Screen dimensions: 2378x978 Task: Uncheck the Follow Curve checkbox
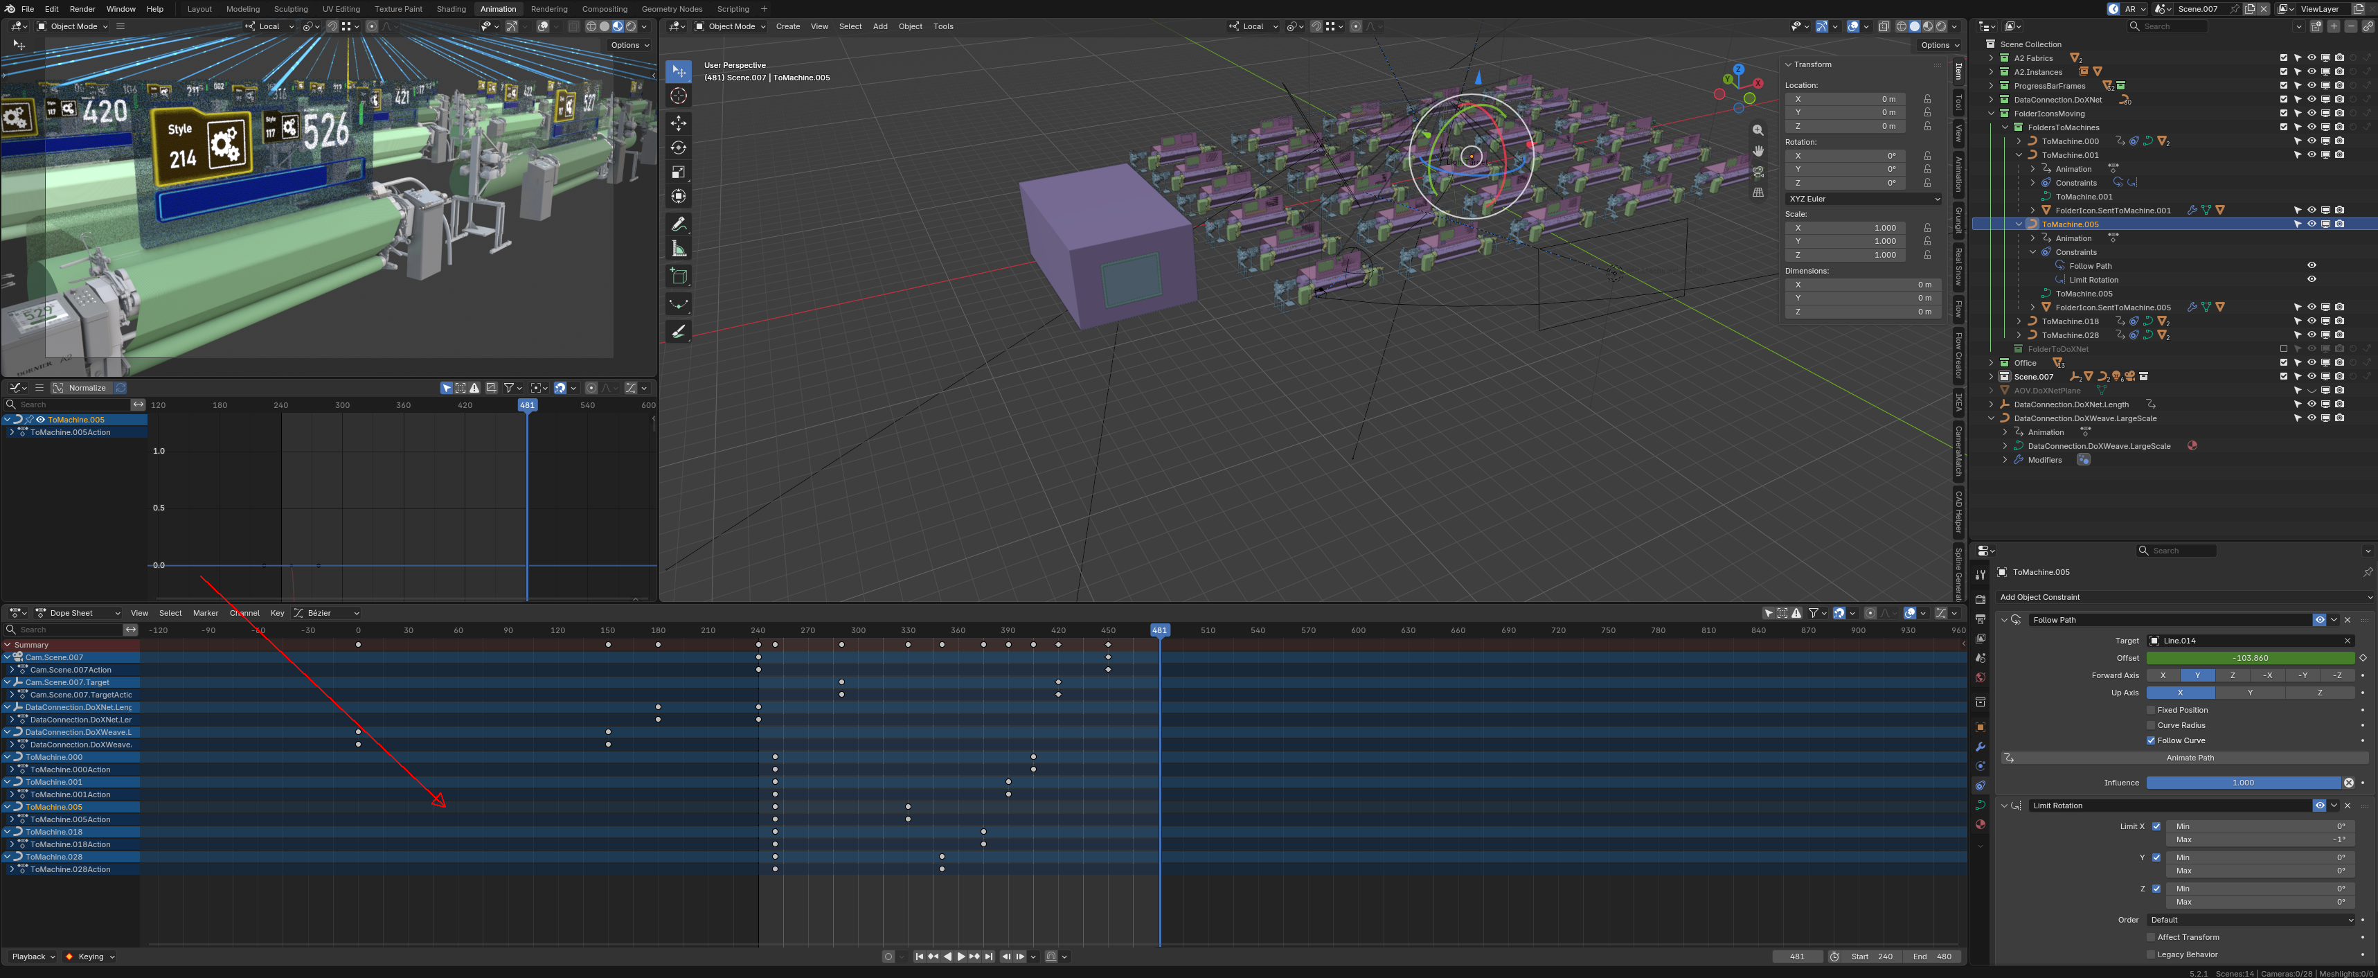[2151, 740]
